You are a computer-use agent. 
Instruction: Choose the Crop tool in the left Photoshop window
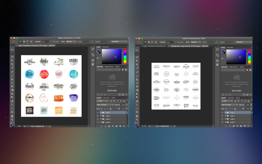coord(12,64)
